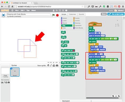This screenshot has width=125, height=102.
Task: Switch to the Costumes tab
Action: (x=72, y=14)
